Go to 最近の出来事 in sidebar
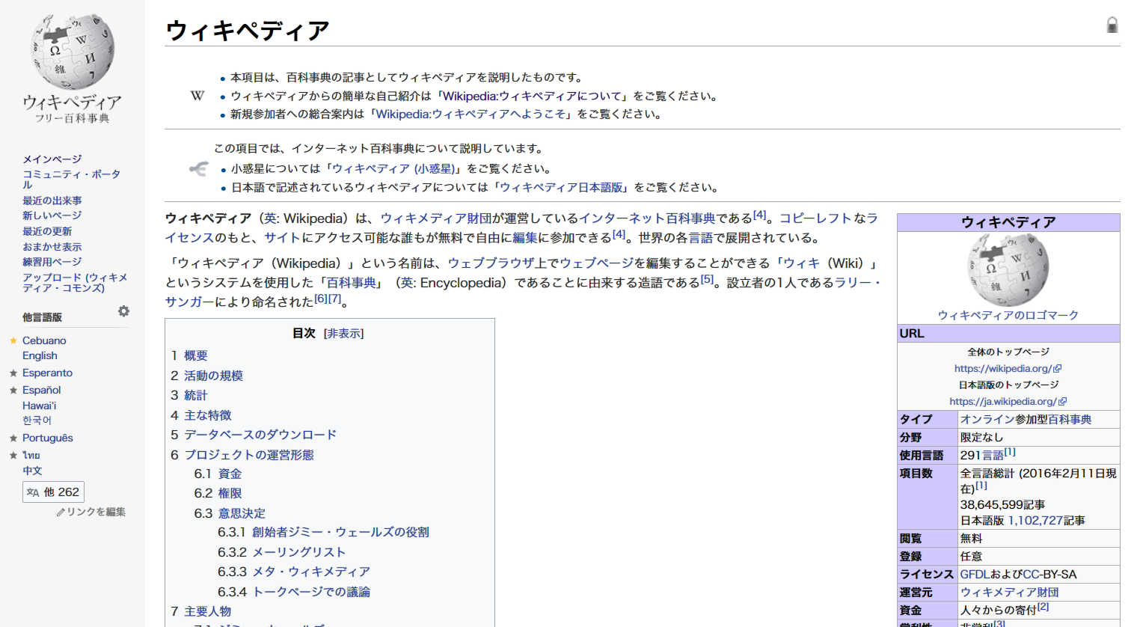 (x=52, y=201)
